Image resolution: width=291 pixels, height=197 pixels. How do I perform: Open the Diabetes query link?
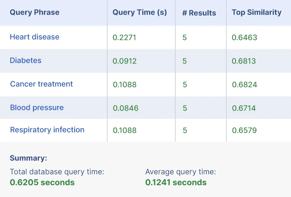[26, 60]
